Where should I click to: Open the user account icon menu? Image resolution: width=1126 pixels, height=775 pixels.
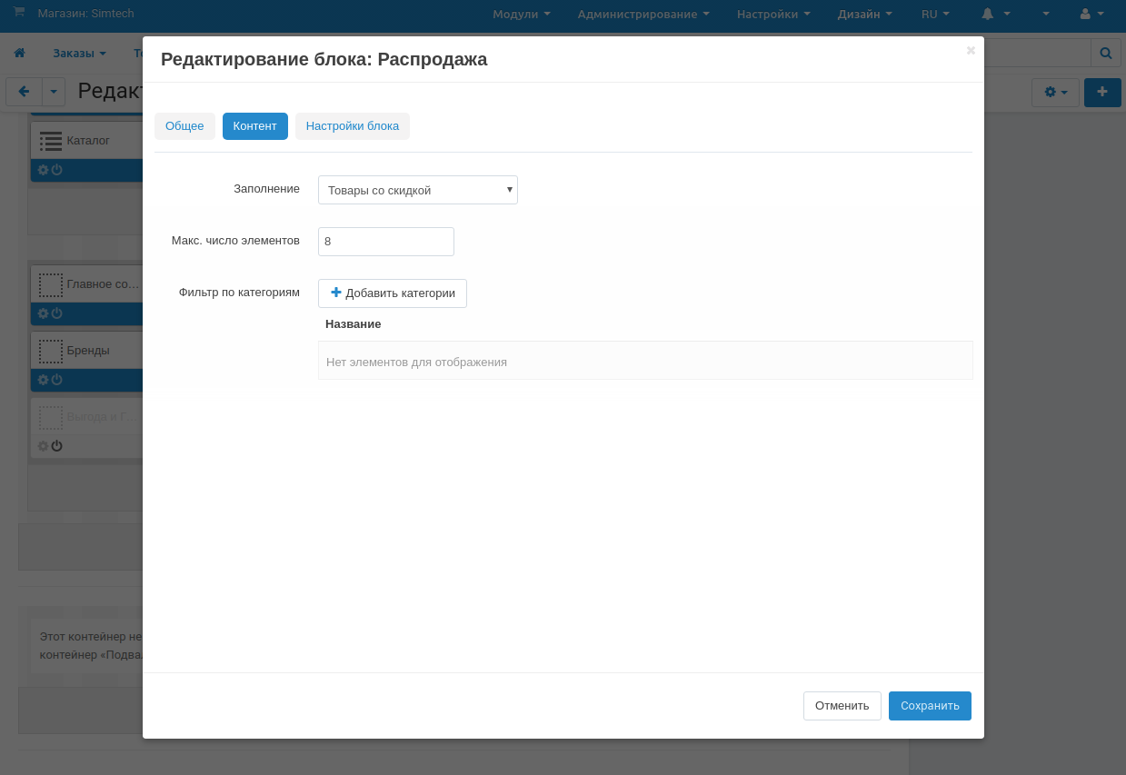pos(1084,14)
